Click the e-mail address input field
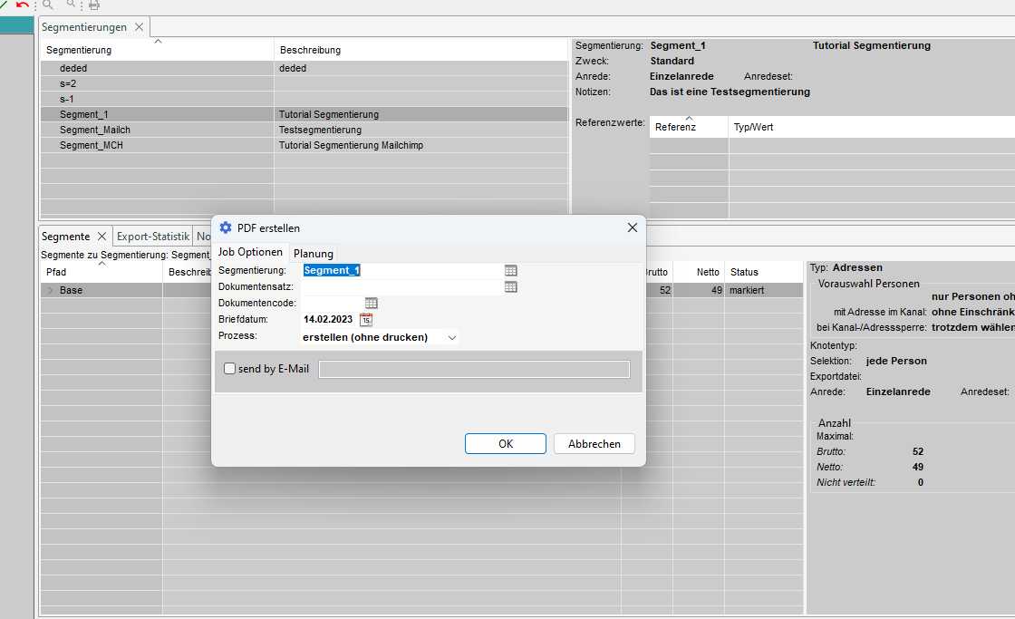 474,369
